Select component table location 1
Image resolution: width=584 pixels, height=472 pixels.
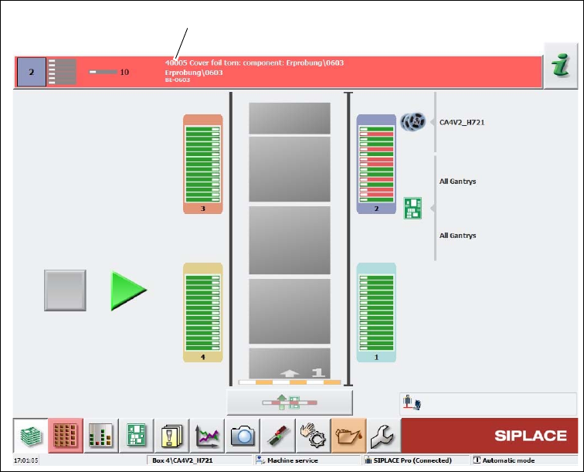pos(376,313)
